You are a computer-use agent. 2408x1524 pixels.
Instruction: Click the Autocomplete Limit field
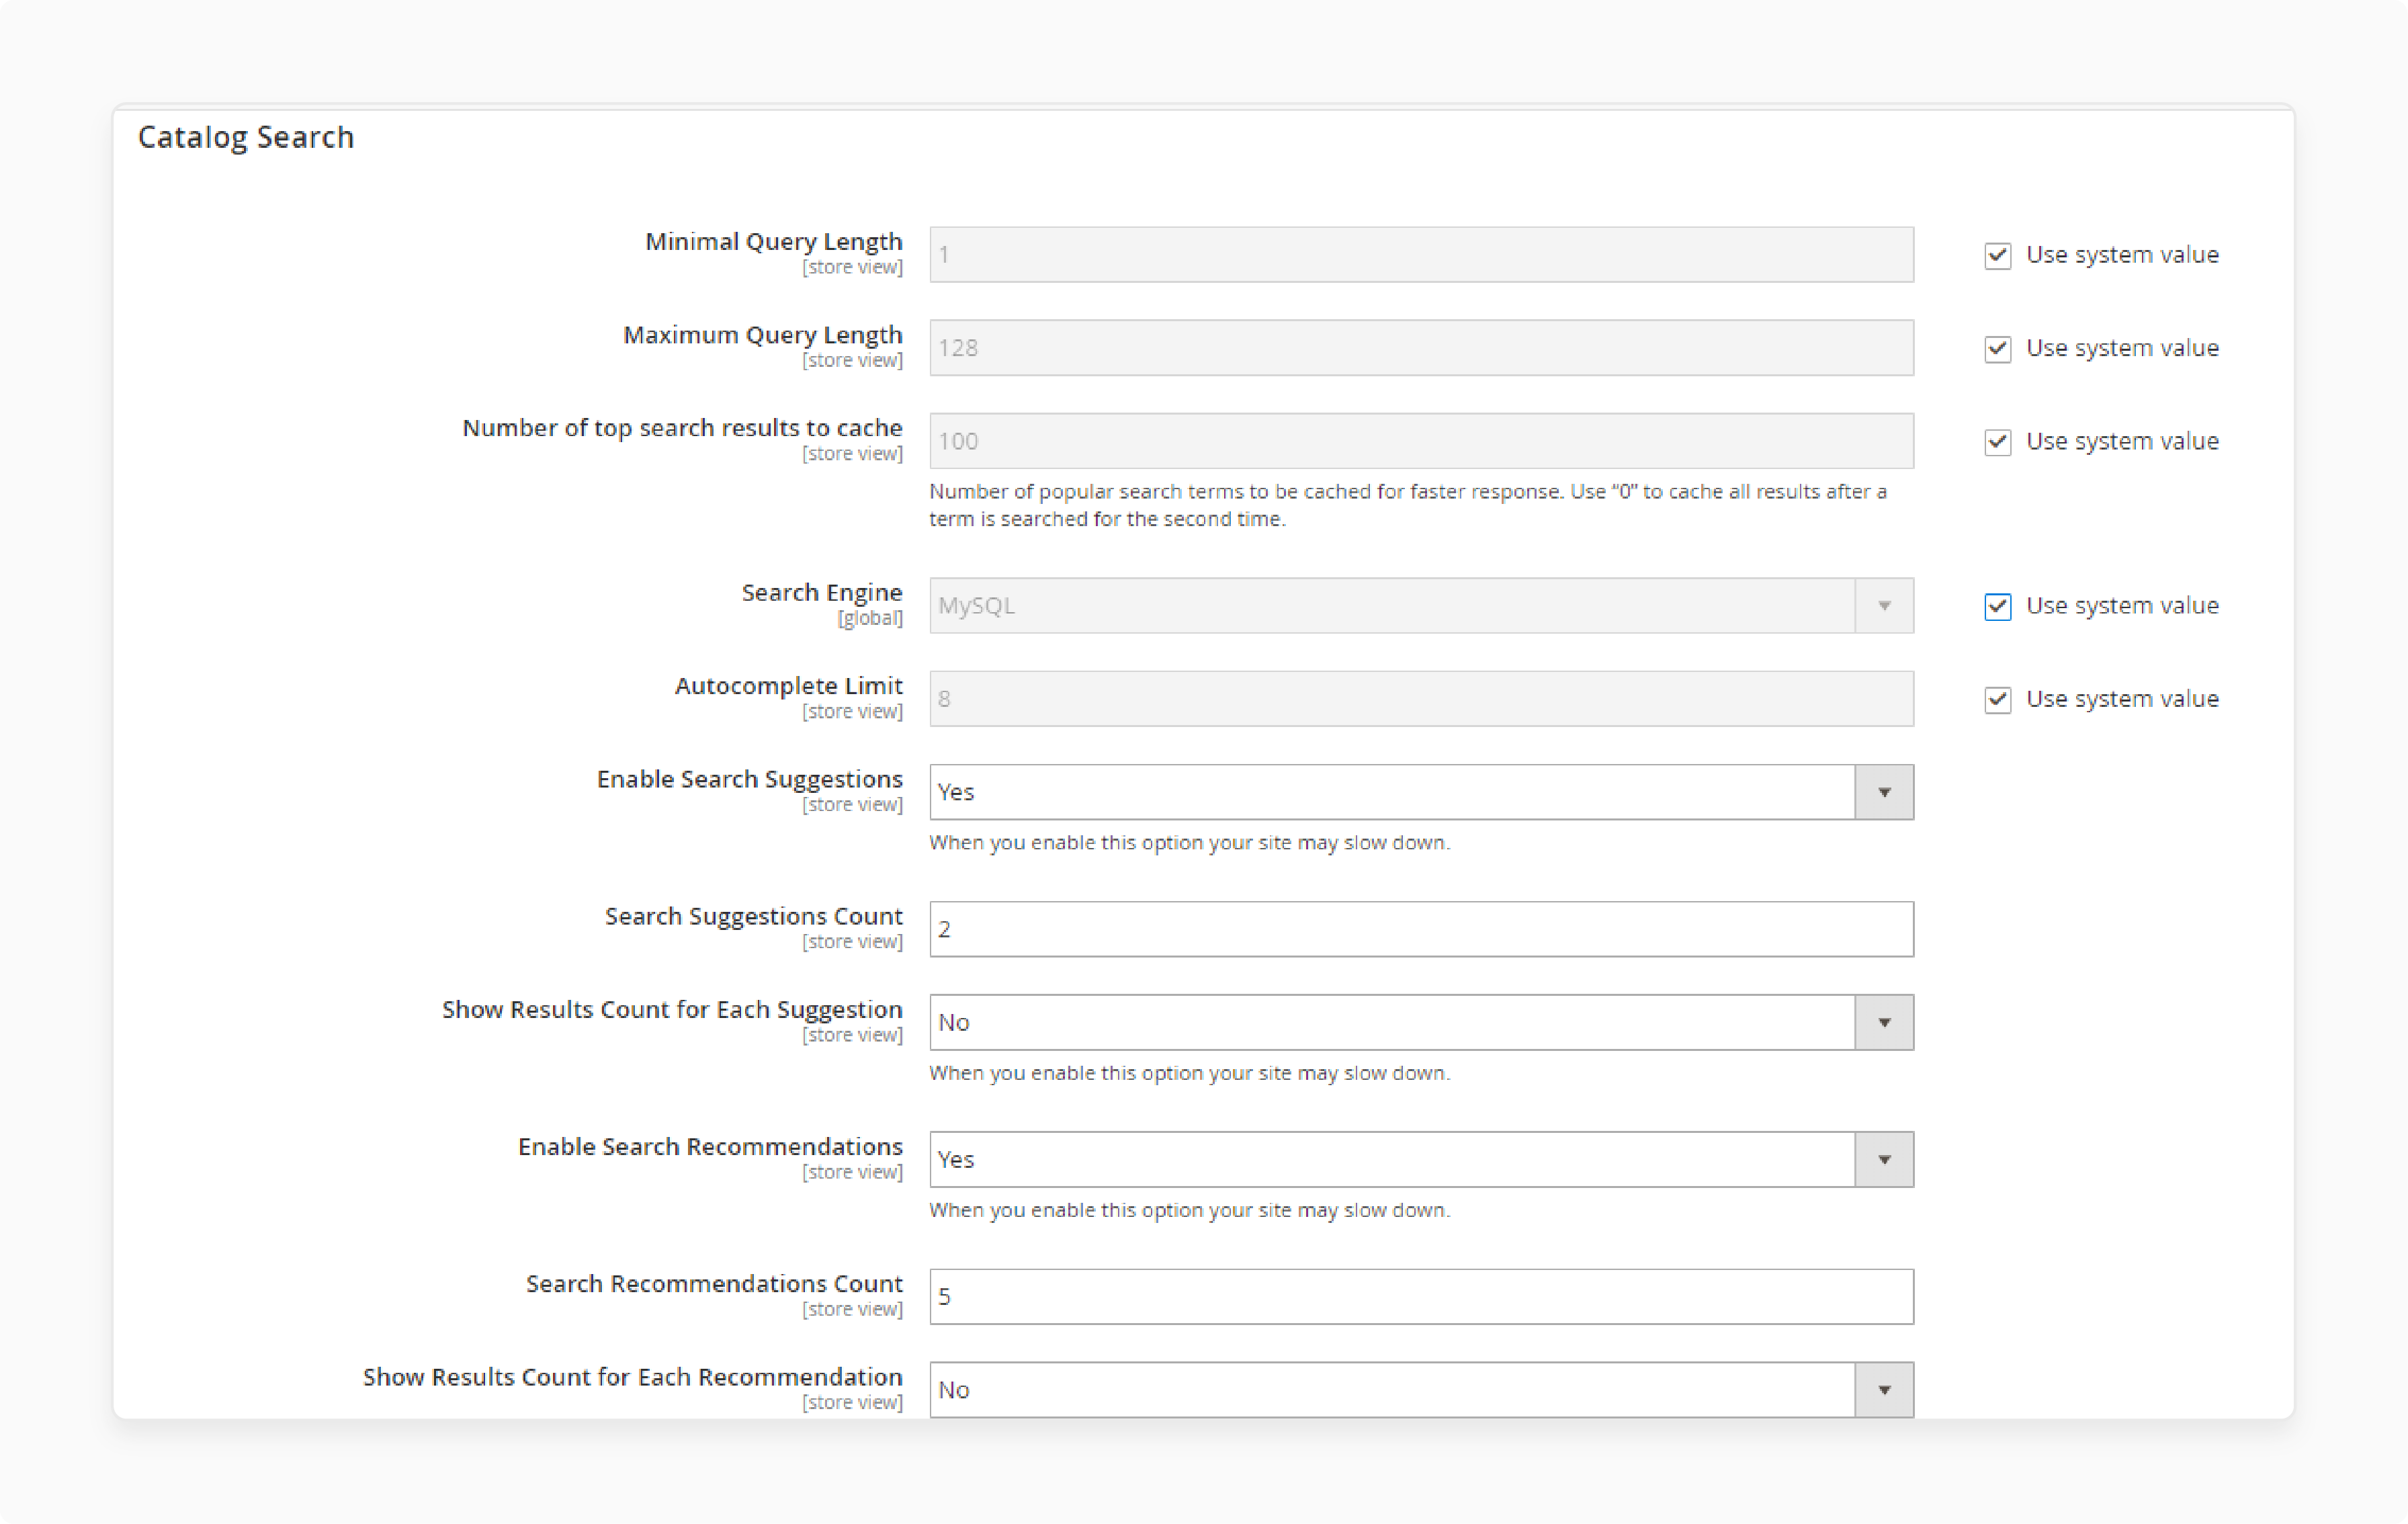pos(1421,698)
